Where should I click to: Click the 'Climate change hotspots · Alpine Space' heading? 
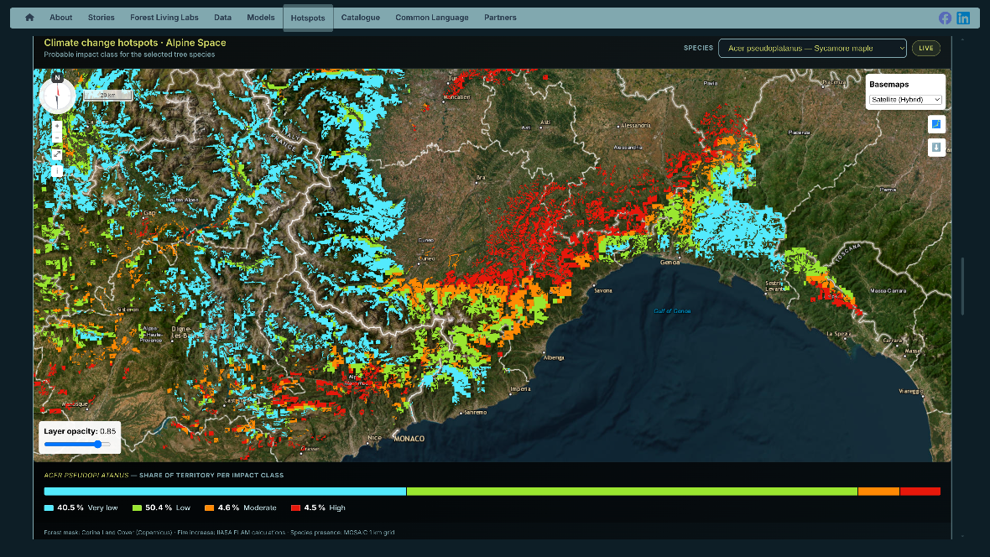tap(134, 43)
